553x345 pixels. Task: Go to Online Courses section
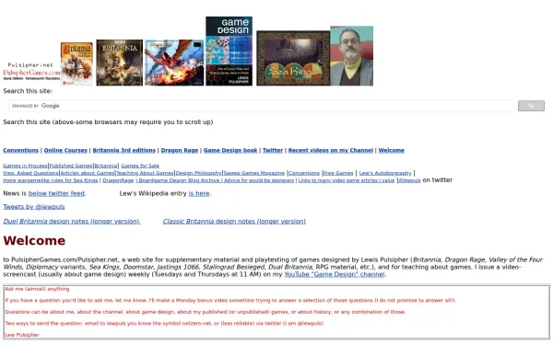click(65, 150)
